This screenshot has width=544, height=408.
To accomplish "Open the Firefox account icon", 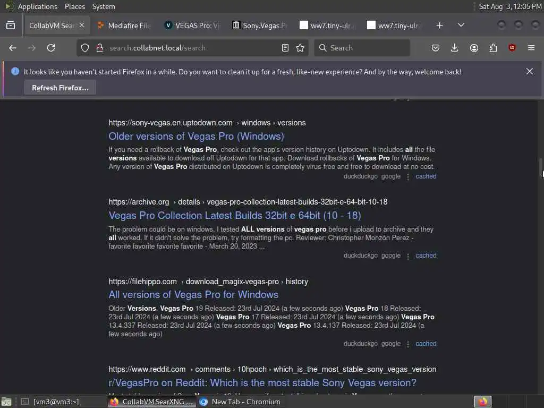I will 474,48.
